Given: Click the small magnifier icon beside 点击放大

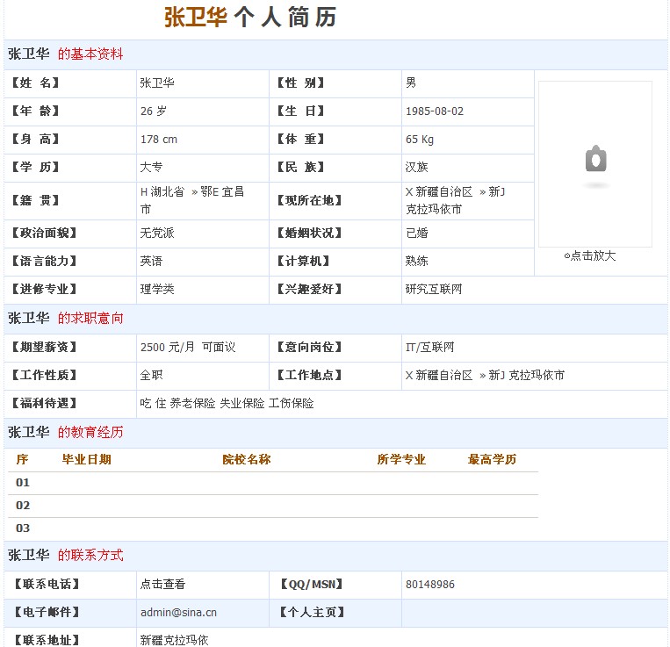Looking at the screenshot, I should pos(566,256).
